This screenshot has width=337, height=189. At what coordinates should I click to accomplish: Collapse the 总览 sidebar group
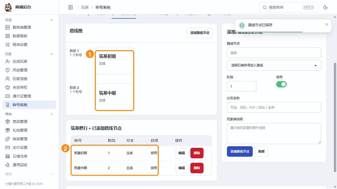click(x=52, y=20)
